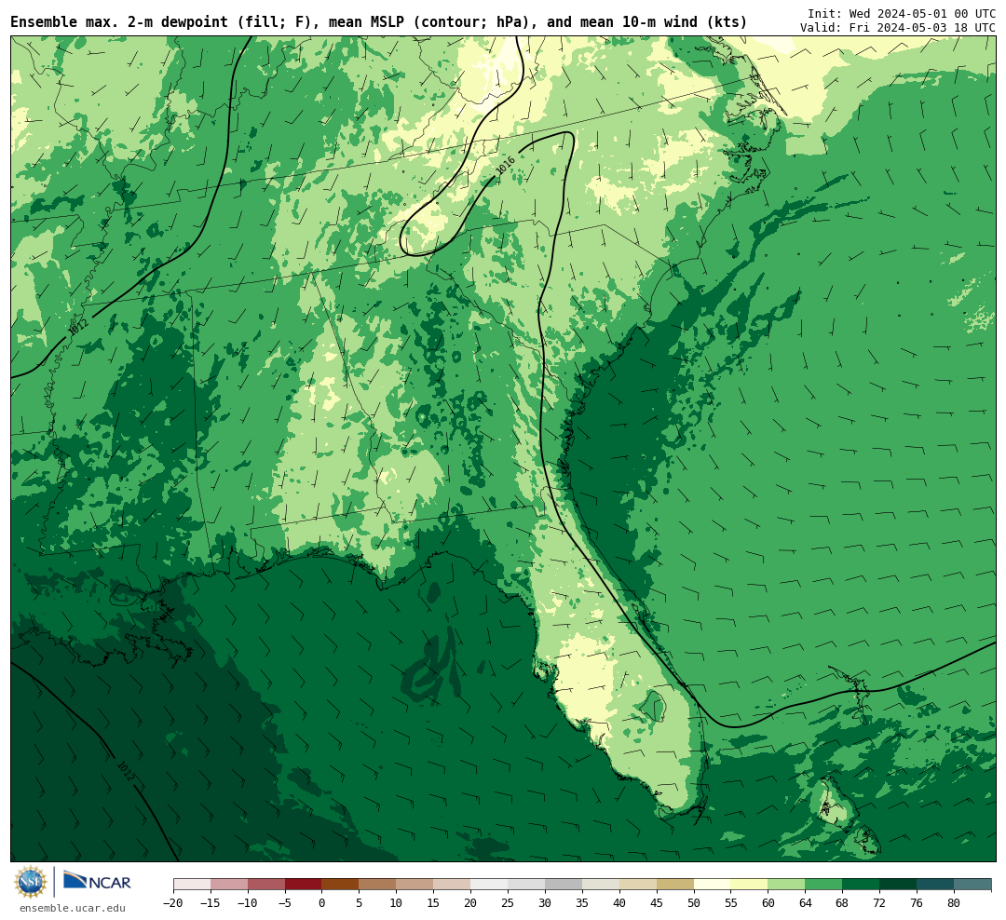This screenshot has width=1006, height=920.
Task: Pick the final colorbar swatch above 80
Action: point(972,885)
